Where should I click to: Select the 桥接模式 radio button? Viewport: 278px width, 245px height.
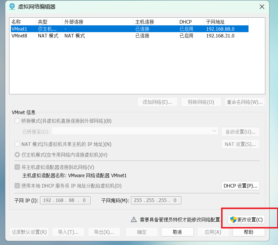[17, 121]
